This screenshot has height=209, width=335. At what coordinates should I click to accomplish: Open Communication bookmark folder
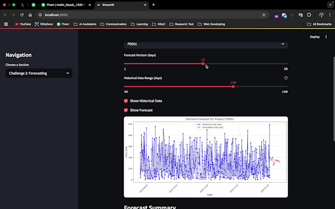[x=113, y=24]
